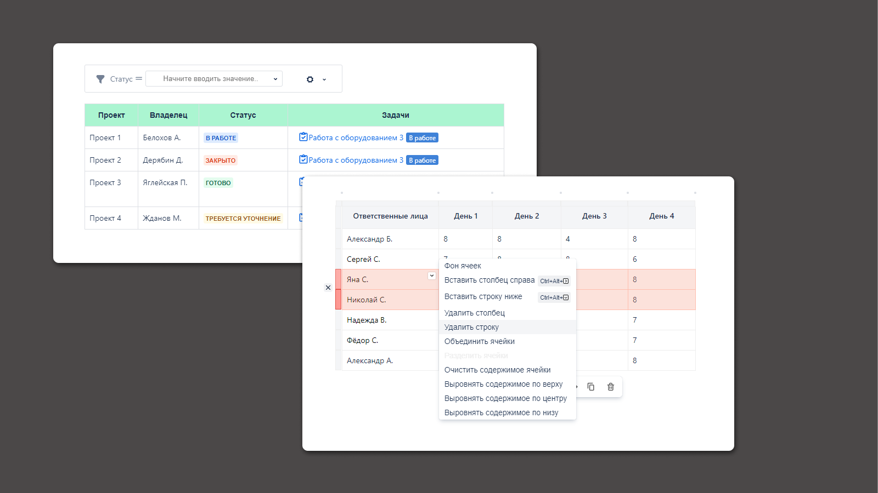Click the День 4 column header
Screen dimensions: 878x493
[661, 216]
